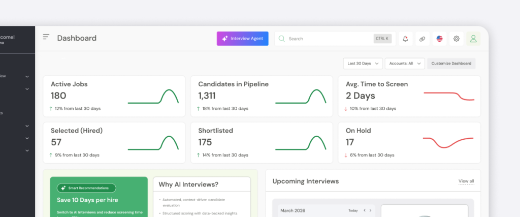
Task: Open the settings gear icon
Action: pos(457,39)
